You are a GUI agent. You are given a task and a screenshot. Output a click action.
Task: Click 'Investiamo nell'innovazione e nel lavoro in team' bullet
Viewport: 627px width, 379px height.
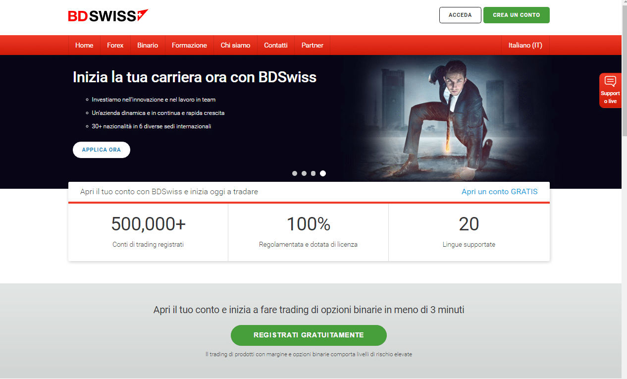pyautogui.click(x=154, y=100)
